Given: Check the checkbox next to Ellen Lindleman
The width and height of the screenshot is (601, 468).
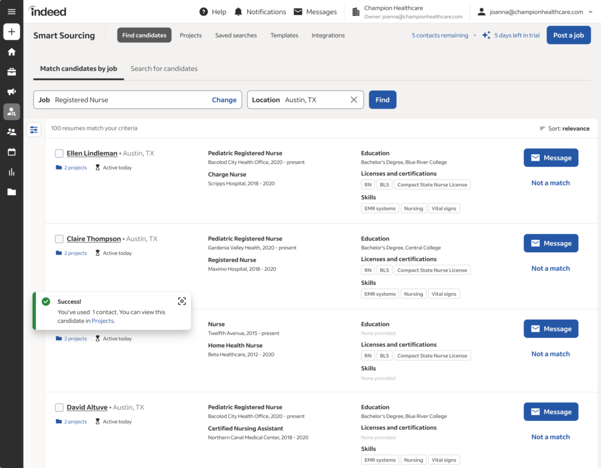Looking at the screenshot, I should (59, 153).
